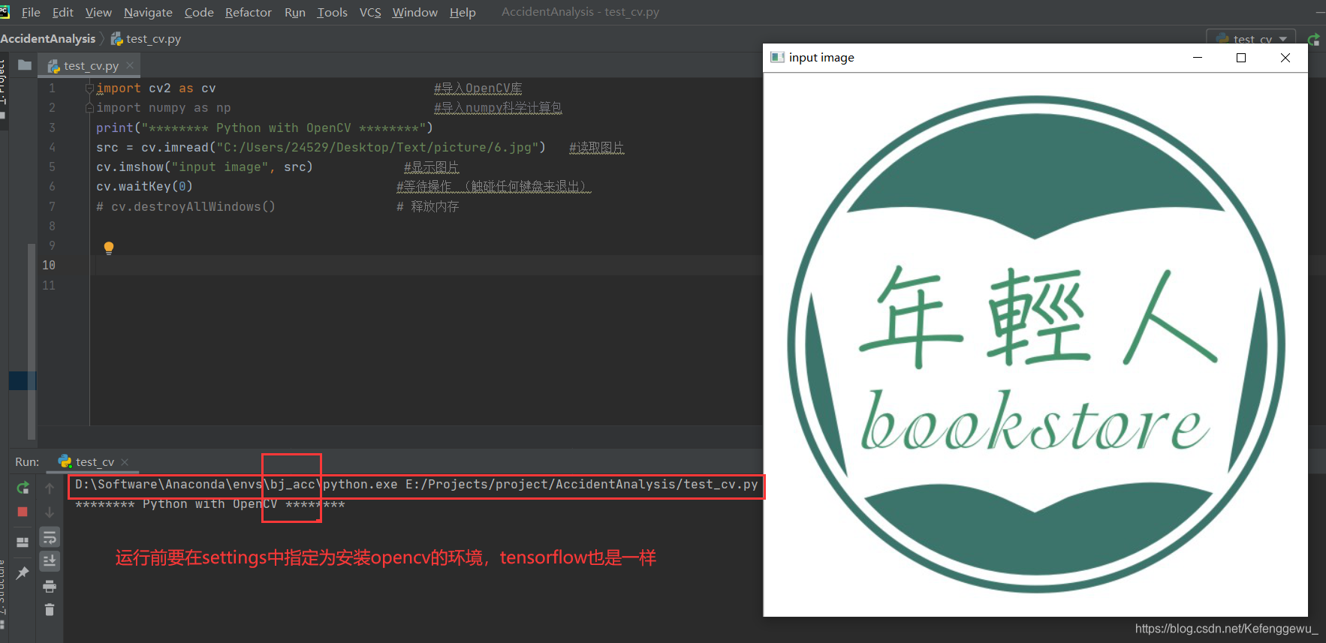This screenshot has height=643, width=1326.
Task: Click the editor vertical scrollbar
Action: click(x=32, y=341)
